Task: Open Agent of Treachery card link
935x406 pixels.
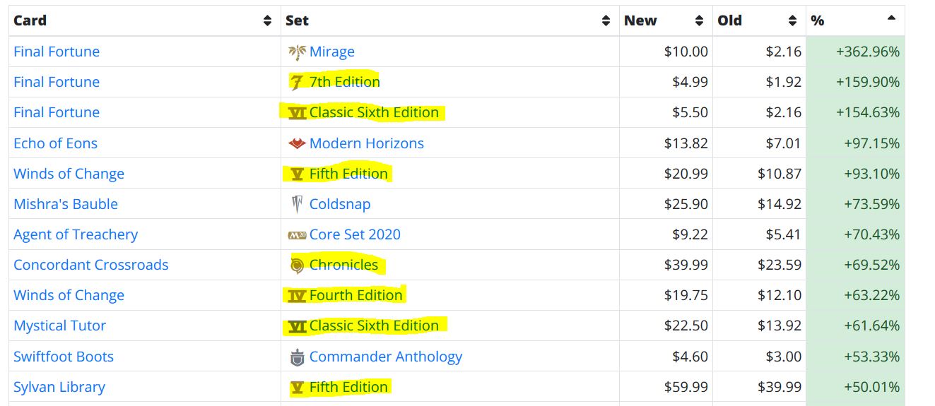Action: click(76, 235)
